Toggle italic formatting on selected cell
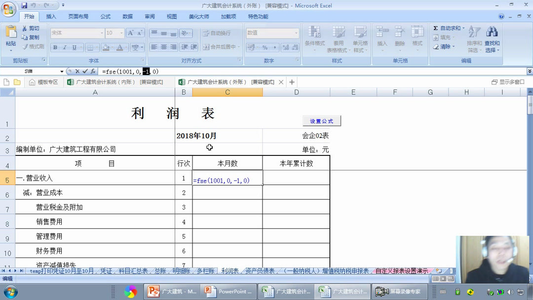The image size is (533, 300). 65,47
